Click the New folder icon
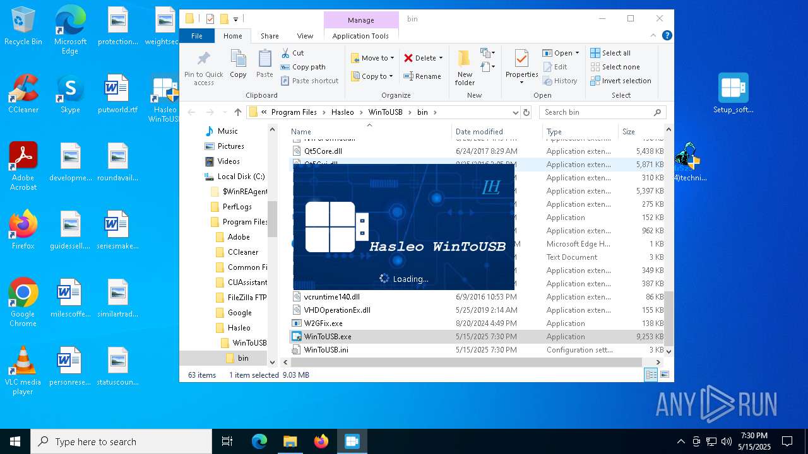 coord(465,67)
